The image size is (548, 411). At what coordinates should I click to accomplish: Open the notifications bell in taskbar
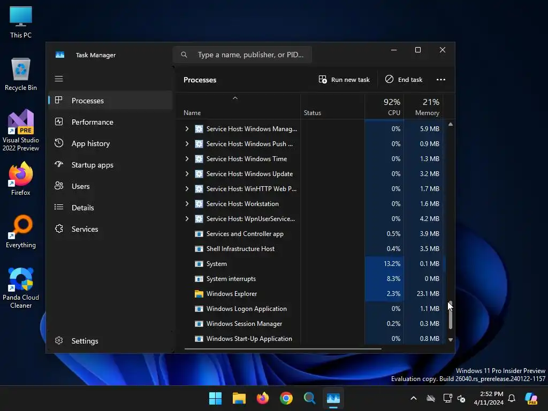point(512,398)
